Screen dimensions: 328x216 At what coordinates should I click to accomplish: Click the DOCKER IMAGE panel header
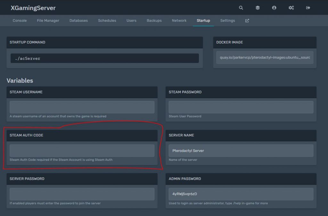[265, 42]
